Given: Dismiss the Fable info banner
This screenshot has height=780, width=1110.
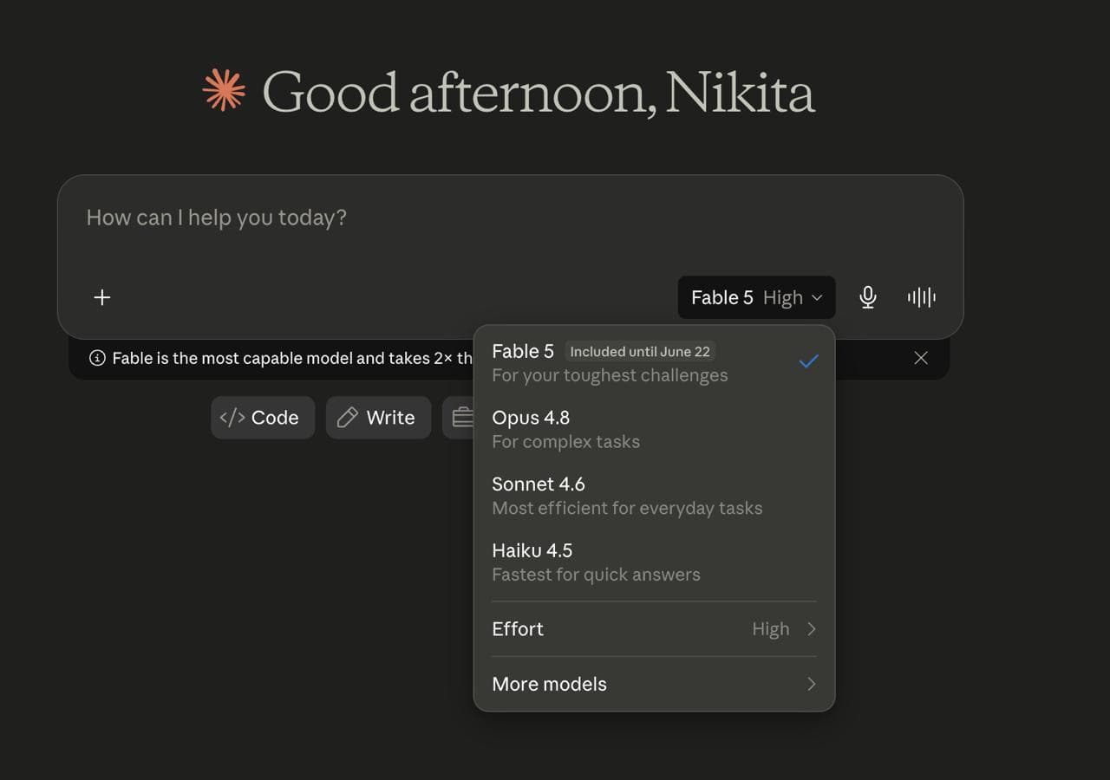Looking at the screenshot, I should coord(921,358).
